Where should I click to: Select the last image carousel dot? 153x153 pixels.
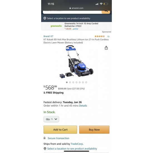(x=86, y=82)
